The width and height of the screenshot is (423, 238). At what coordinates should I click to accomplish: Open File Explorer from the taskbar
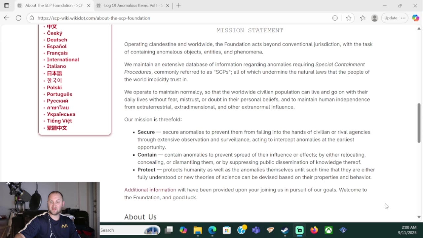point(198,230)
